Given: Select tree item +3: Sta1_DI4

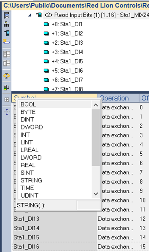Looking at the screenshot, I should pyautogui.click(x=67, y=52).
